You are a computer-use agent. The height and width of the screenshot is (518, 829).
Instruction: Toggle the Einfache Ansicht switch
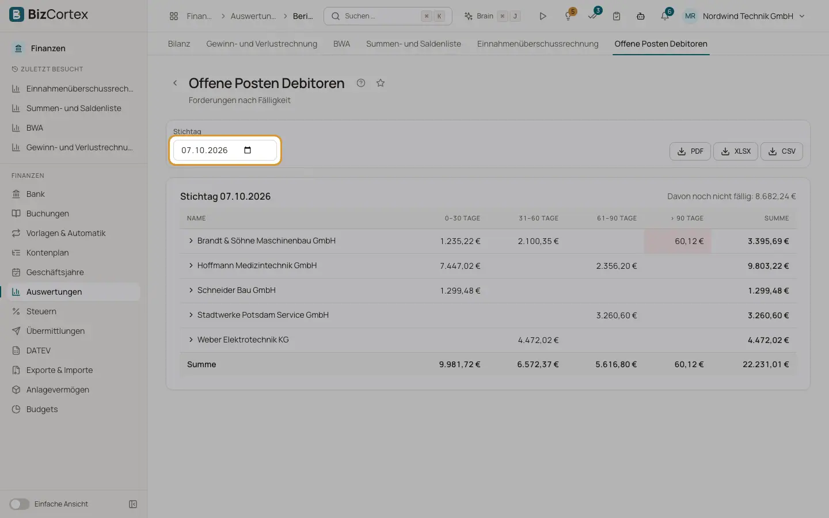point(19,504)
